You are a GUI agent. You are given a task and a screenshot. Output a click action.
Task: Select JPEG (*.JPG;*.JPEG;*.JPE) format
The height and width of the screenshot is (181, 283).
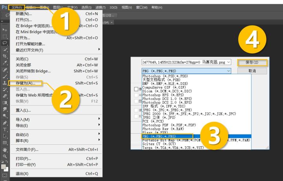197,110
